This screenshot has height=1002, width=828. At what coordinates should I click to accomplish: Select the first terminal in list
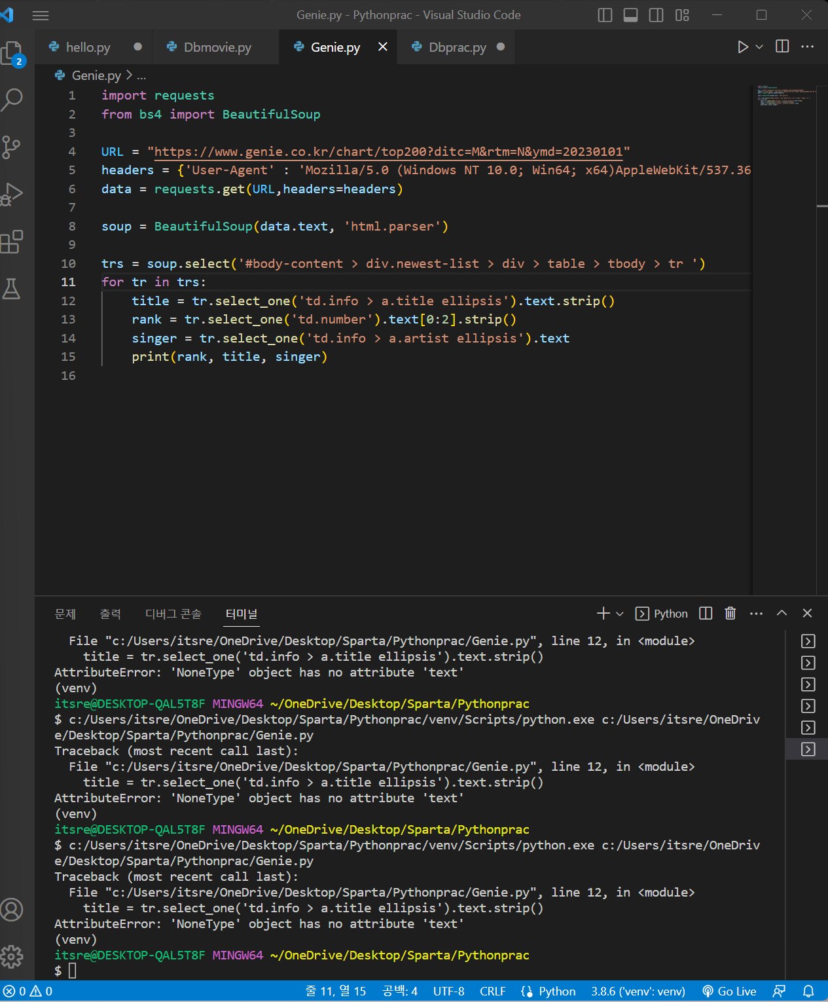click(808, 641)
